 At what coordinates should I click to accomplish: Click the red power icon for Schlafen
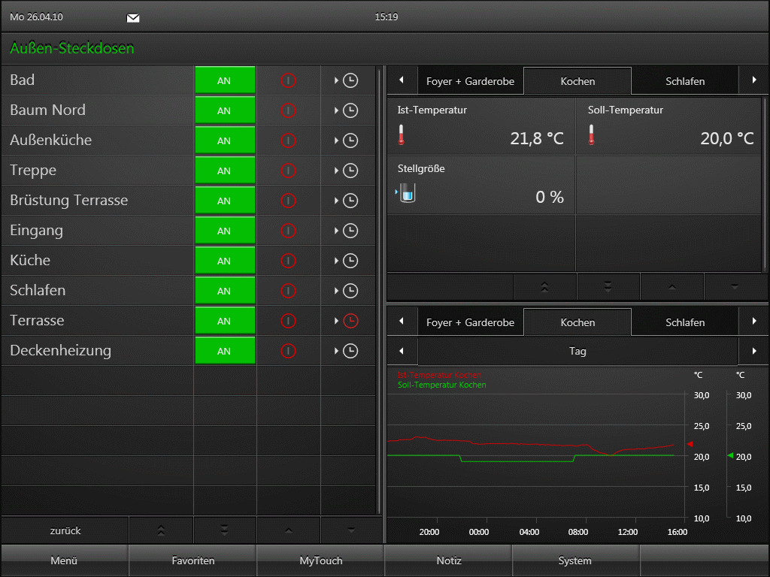(x=288, y=291)
